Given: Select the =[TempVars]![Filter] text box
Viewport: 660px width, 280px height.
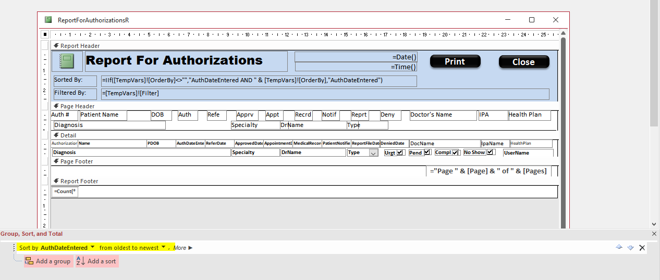Looking at the screenshot, I should 325,94.
